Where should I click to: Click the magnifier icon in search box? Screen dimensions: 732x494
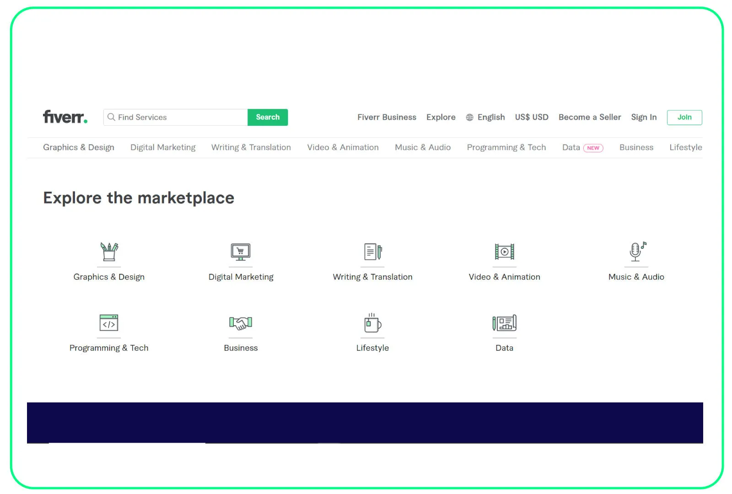coord(111,117)
